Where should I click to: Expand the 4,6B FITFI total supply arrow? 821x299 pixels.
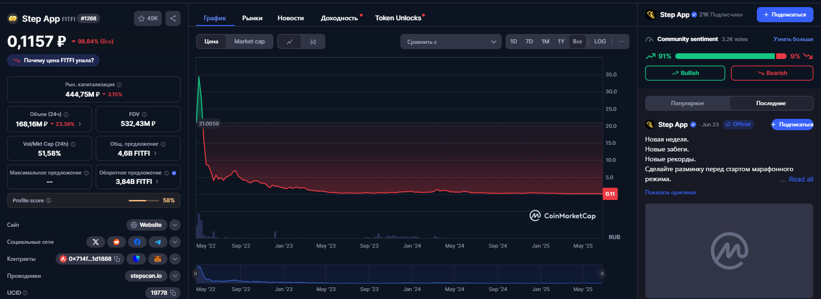point(155,153)
